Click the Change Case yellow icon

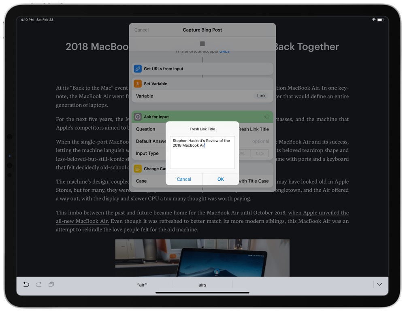coord(138,169)
